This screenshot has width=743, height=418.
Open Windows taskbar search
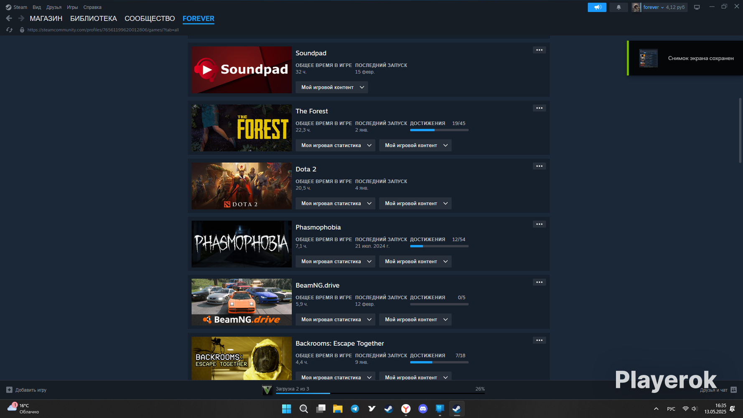click(x=304, y=409)
